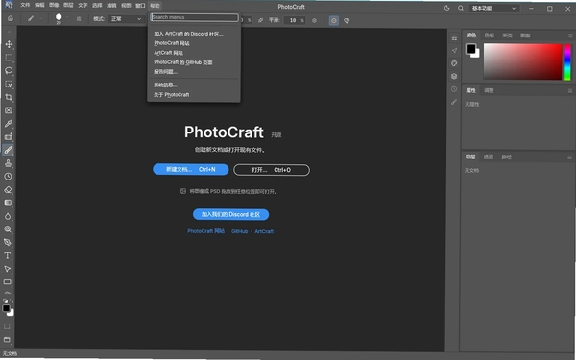The width and height of the screenshot is (576, 360).
Task: Select the Rectangular Marquee tool
Action: pos(9,58)
